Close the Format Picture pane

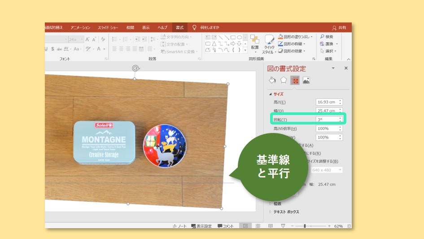click(x=346, y=68)
